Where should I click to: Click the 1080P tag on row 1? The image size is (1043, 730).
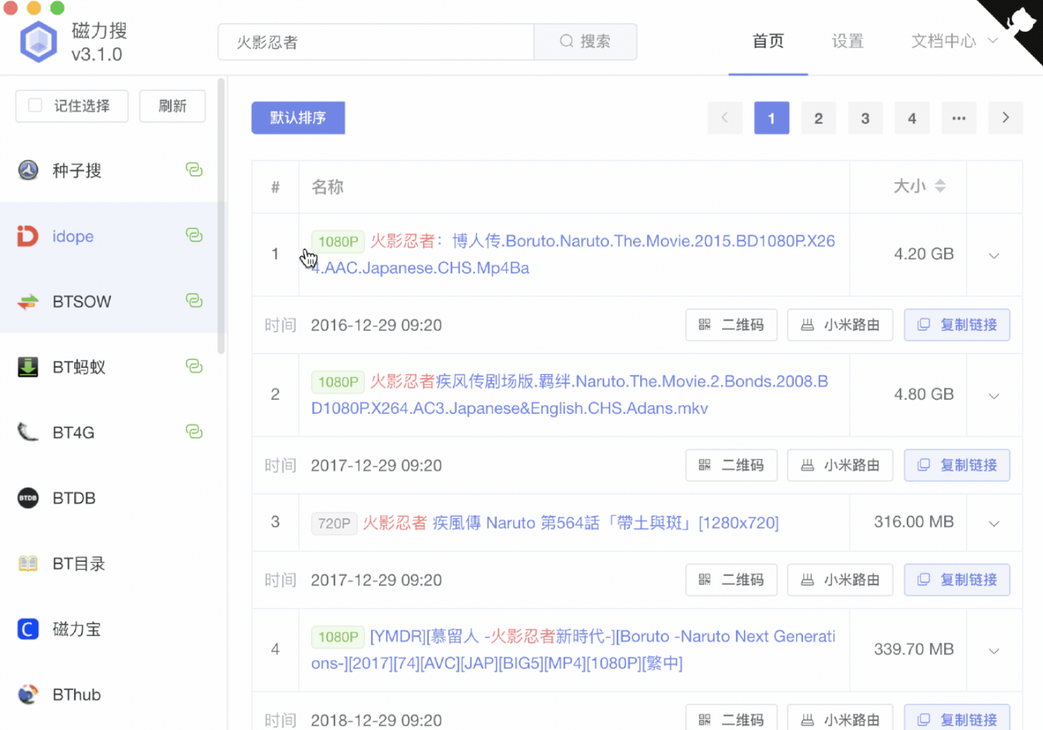(x=337, y=241)
